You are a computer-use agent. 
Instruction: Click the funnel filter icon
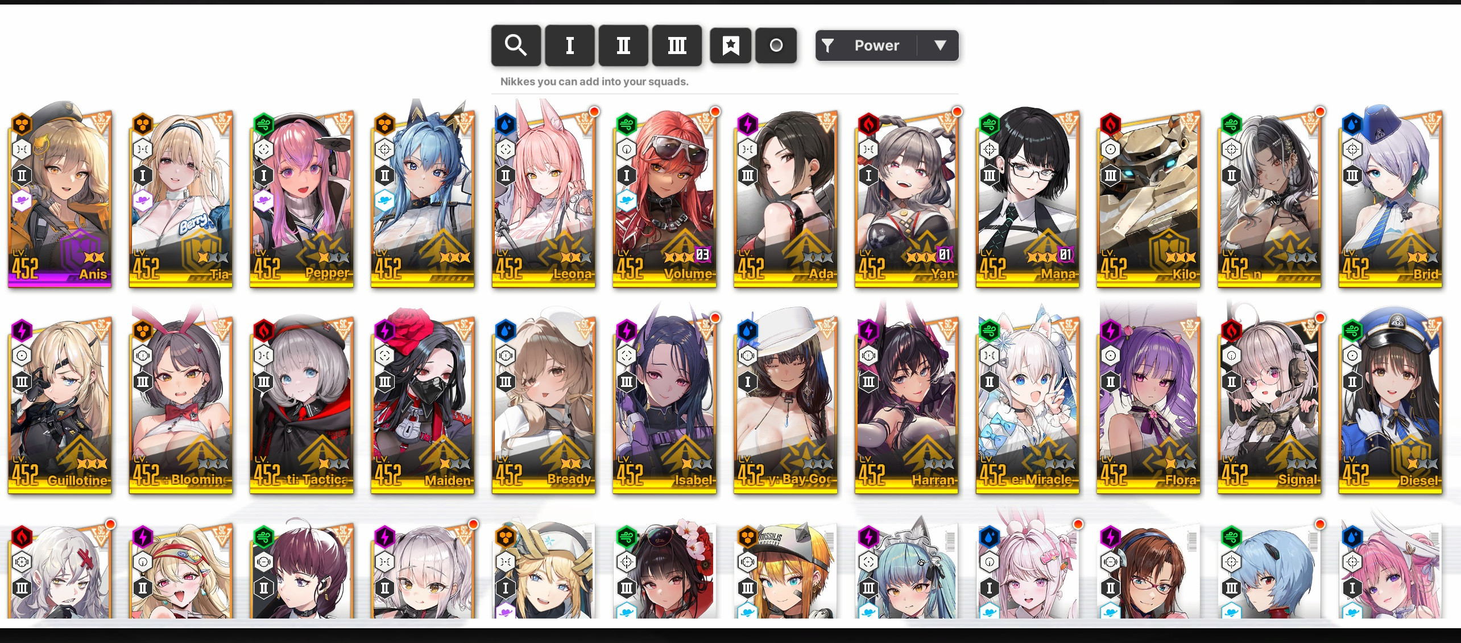[828, 46]
